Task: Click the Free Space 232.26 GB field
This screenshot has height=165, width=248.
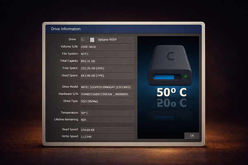Action: (x=107, y=68)
